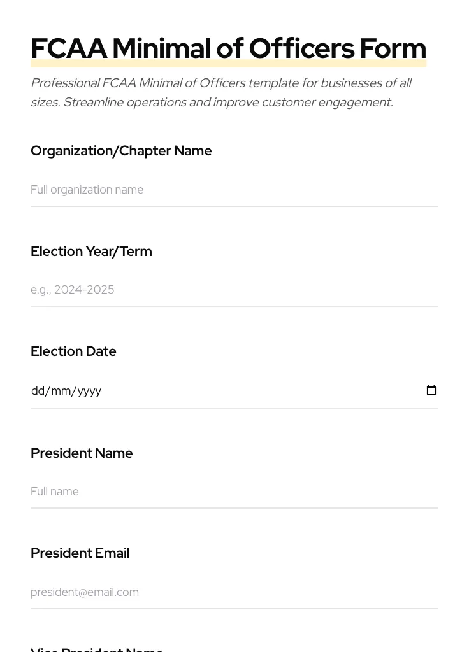Viewport: 469px width, 652px height.
Task: Click the 'FCAA Minimal of Officers Form' heading
Action: click(x=228, y=48)
